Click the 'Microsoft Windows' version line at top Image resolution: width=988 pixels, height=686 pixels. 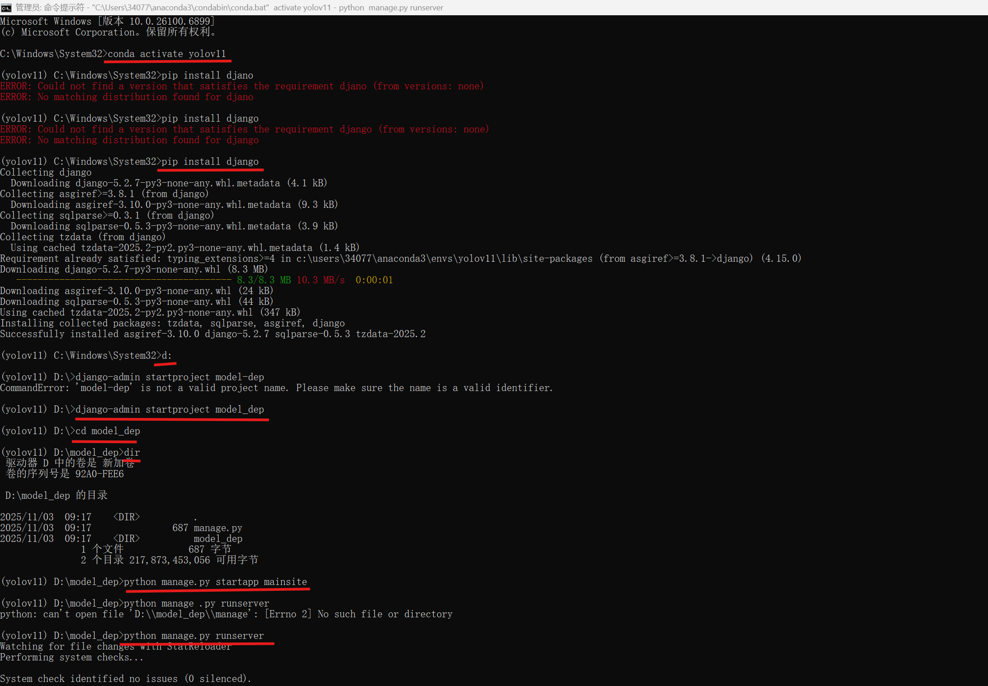pos(107,22)
